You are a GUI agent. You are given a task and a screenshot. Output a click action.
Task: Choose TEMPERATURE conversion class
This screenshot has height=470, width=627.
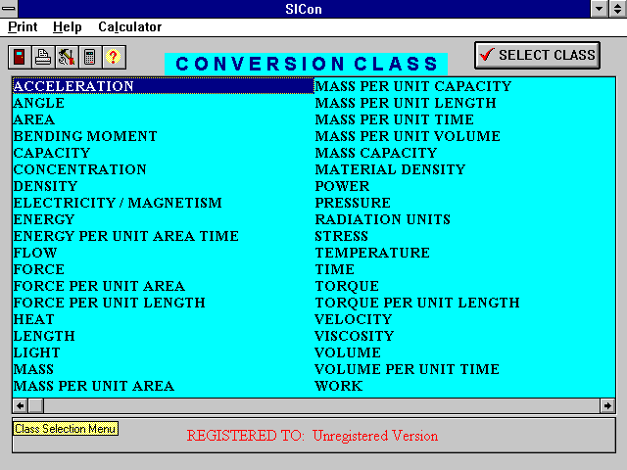371,253
